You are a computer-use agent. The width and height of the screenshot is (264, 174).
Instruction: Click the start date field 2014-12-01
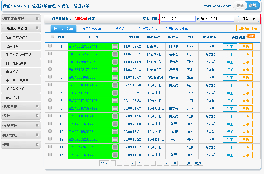click(x=178, y=19)
